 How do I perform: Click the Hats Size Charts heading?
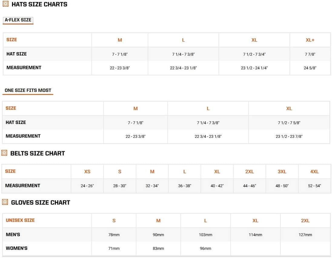[39, 5]
